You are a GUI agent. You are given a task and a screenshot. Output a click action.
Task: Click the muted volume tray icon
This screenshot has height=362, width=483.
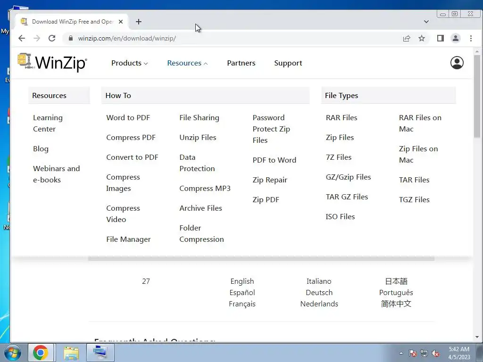click(435, 353)
